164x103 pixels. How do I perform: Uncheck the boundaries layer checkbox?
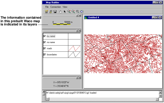pyautogui.click(x=45, y=55)
